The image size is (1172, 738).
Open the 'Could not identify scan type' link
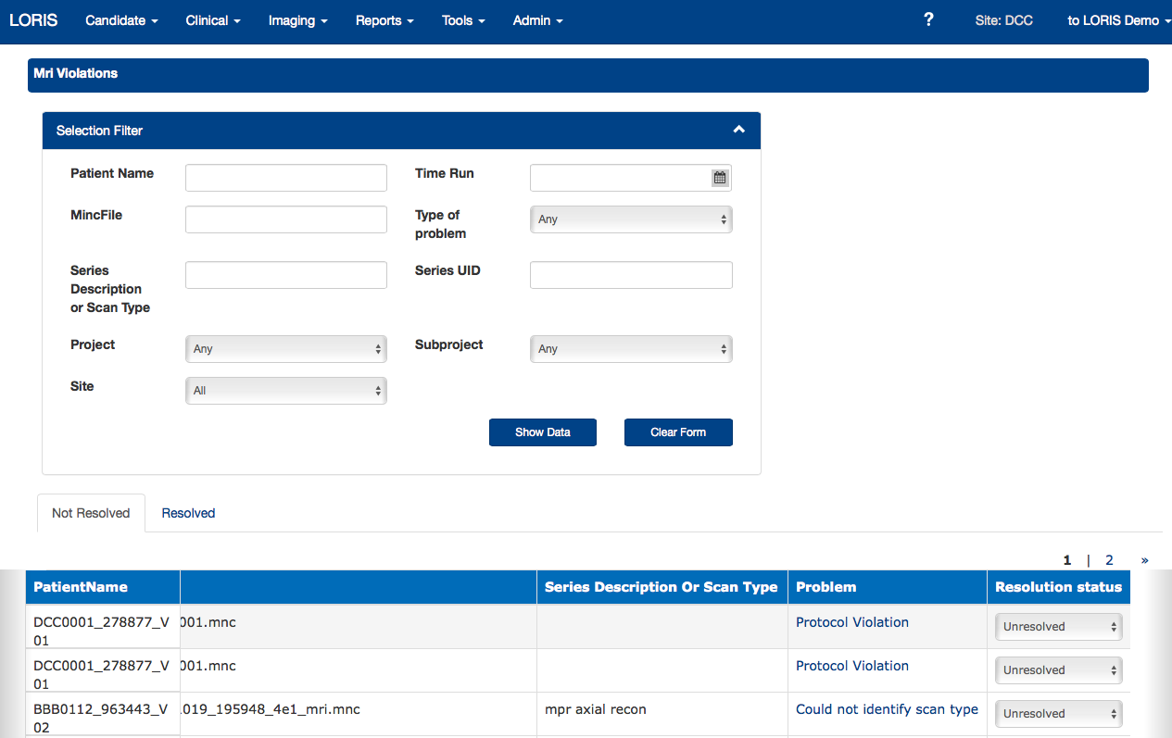(x=887, y=709)
